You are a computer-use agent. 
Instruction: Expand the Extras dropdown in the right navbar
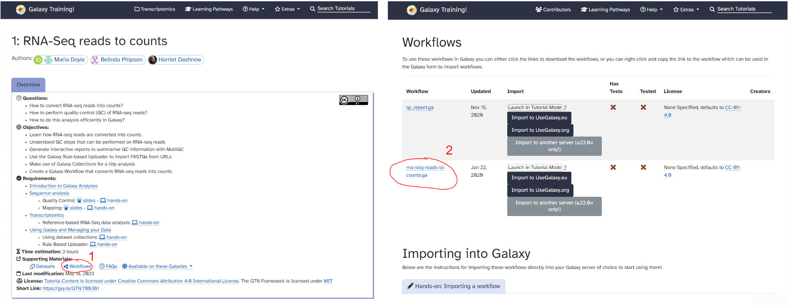click(686, 9)
